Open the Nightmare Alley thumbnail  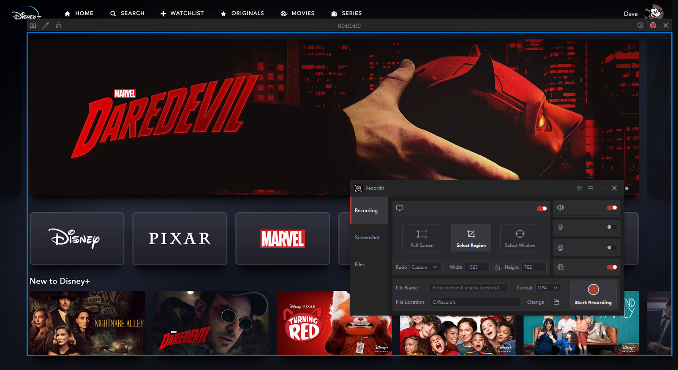tap(87, 323)
